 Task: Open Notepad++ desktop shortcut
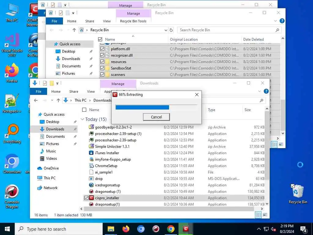[12, 103]
